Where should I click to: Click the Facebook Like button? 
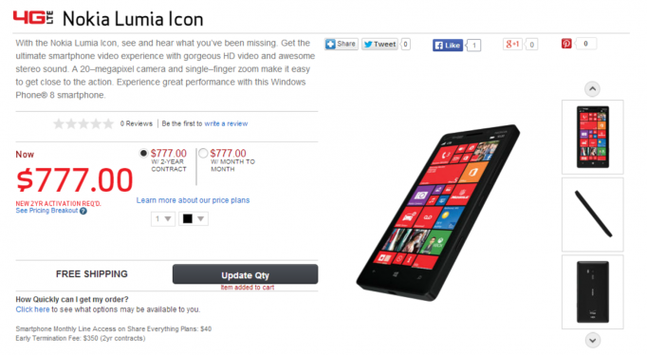pyautogui.click(x=448, y=45)
